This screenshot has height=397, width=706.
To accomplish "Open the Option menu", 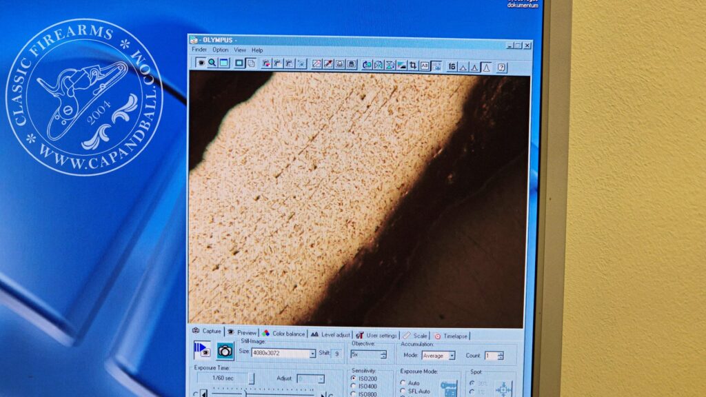I will (x=220, y=50).
